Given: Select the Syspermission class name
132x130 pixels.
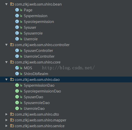Looking at the screenshot, I should point(36,16).
